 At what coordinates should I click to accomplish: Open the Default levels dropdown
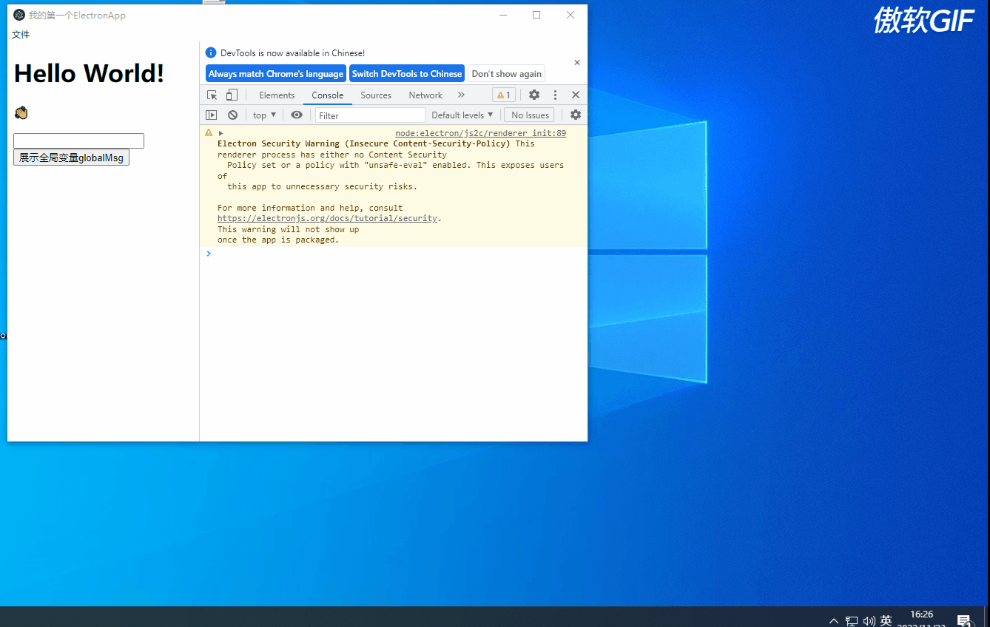[x=462, y=115]
